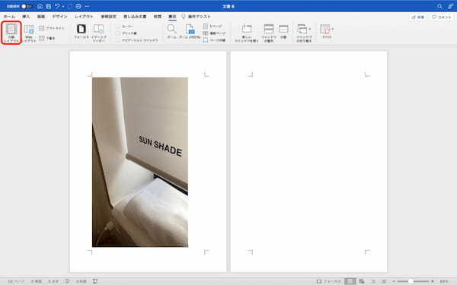The image size is (457, 285).
Task: Enable the Ruler checkbox
Action: point(118,26)
